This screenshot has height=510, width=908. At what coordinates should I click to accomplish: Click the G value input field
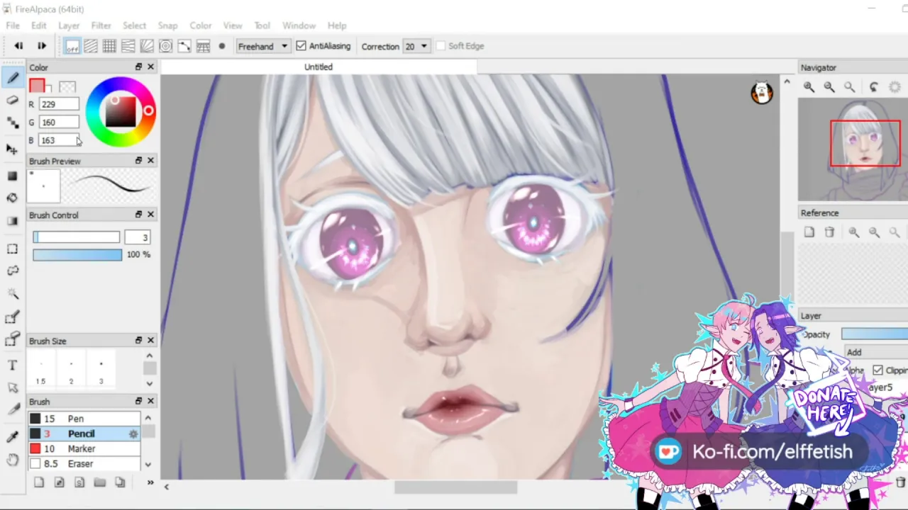click(x=59, y=123)
